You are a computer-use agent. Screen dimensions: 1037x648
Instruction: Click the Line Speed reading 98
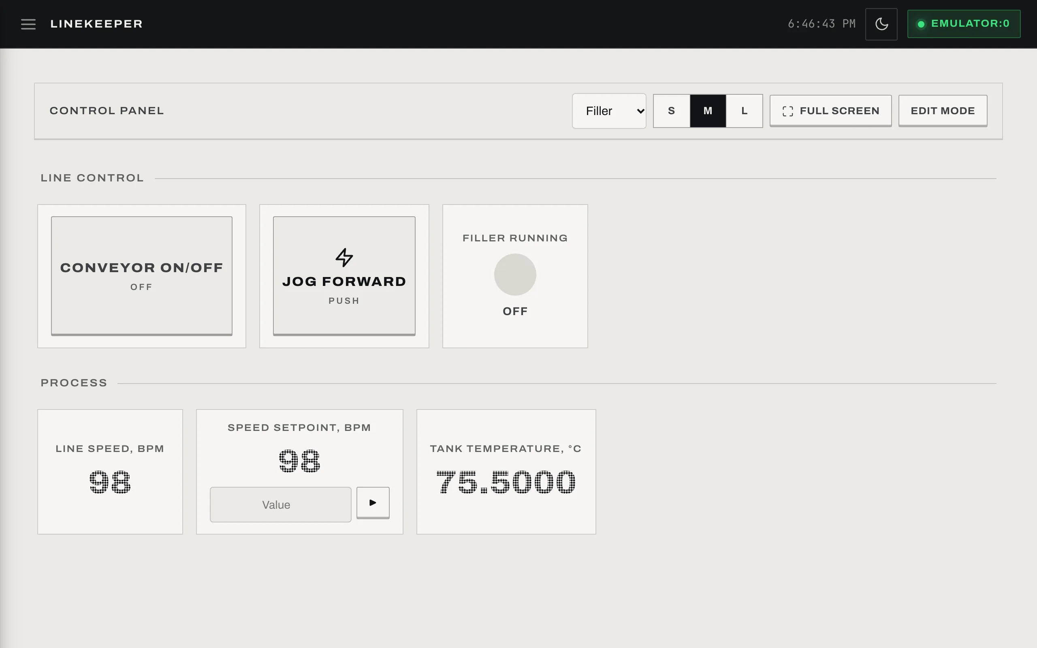tap(110, 482)
